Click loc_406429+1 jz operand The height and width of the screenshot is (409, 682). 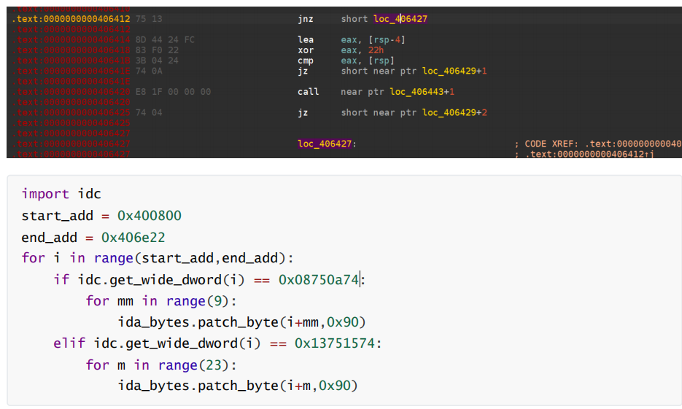click(454, 71)
